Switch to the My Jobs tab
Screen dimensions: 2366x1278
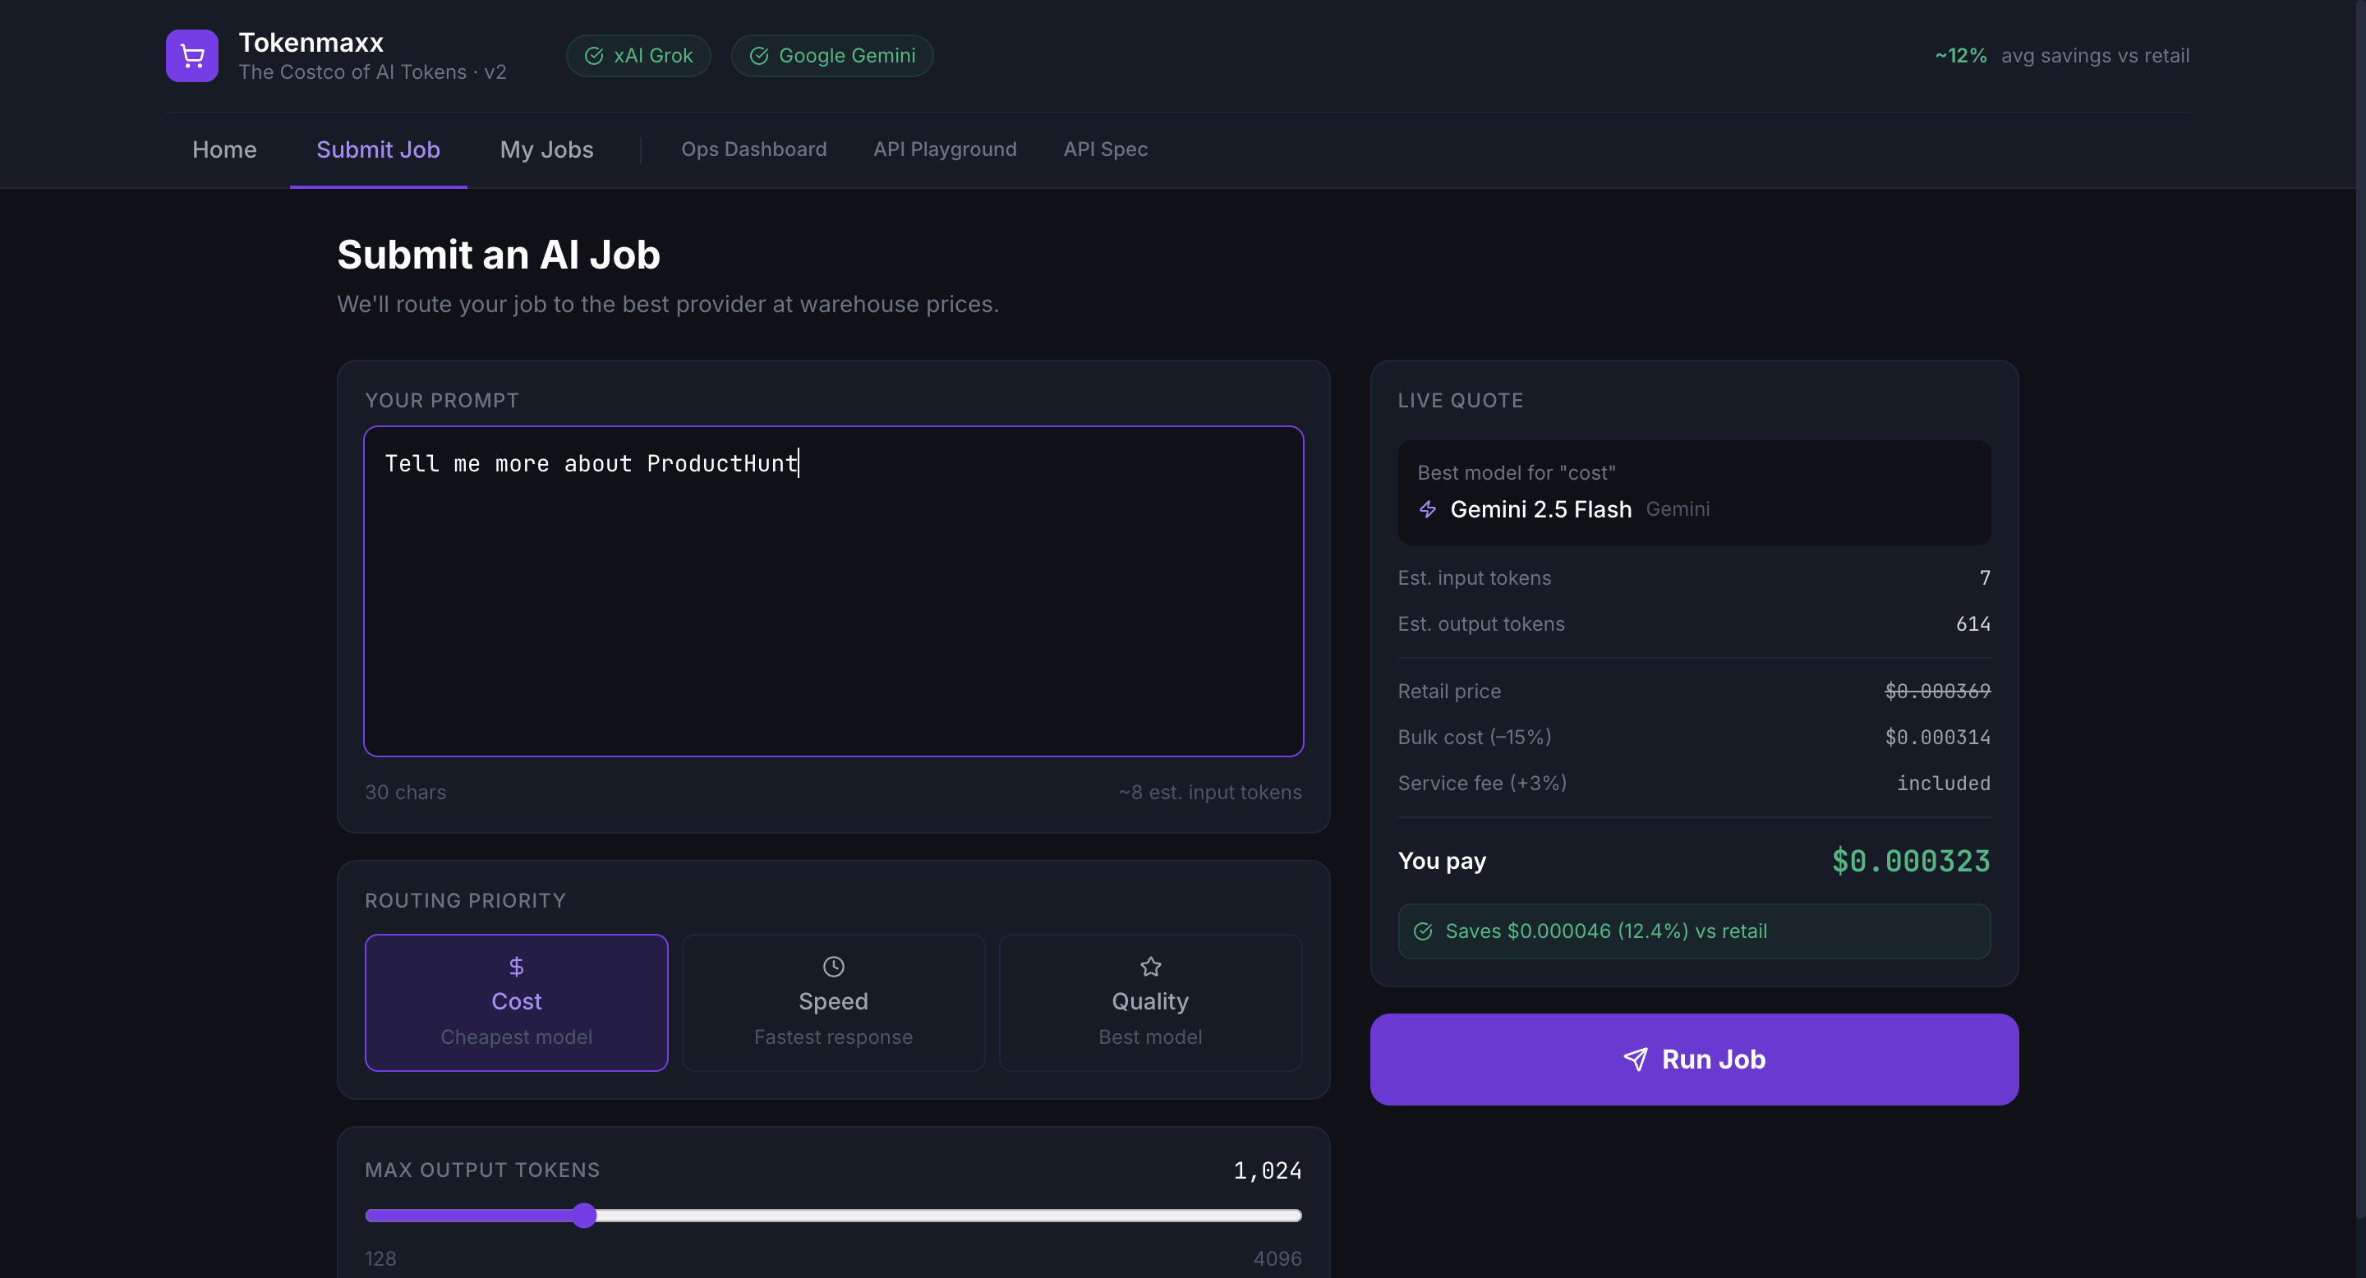(546, 149)
